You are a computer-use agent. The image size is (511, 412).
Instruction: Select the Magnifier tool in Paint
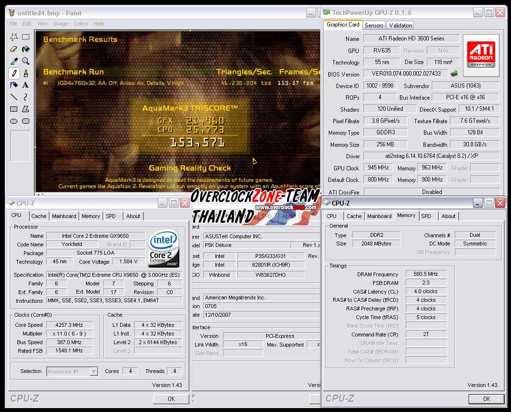(26, 61)
